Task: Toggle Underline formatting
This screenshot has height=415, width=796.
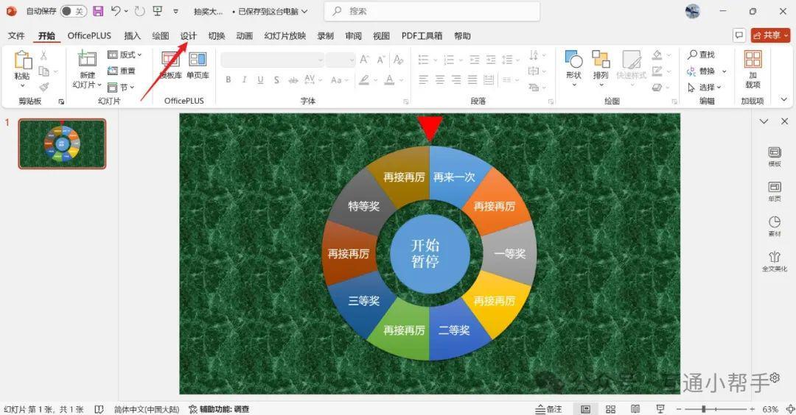Action: [x=260, y=79]
